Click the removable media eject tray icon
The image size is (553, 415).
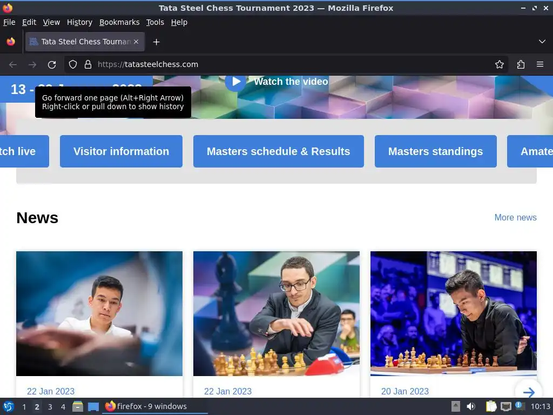coord(456,406)
